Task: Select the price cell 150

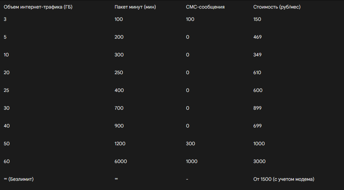Action: pos(257,19)
